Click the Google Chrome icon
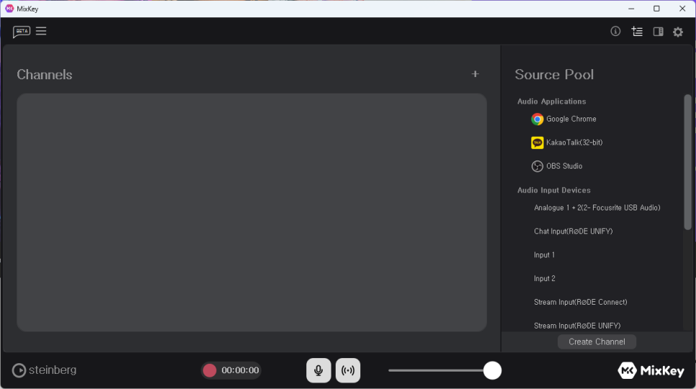Image resolution: width=696 pixels, height=389 pixels. tap(537, 119)
